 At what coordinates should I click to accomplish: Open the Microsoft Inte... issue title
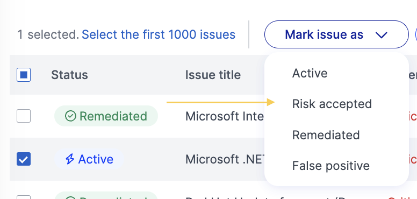[x=225, y=116]
